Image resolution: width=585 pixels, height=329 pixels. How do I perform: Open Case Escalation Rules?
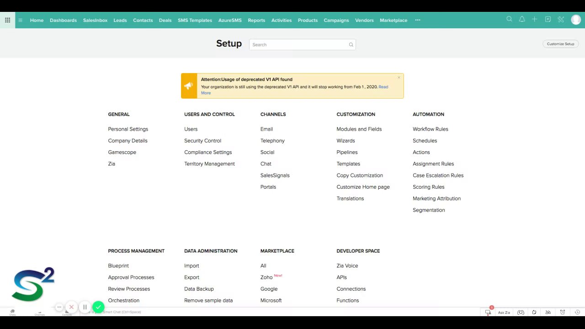pyautogui.click(x=438, y=175)
